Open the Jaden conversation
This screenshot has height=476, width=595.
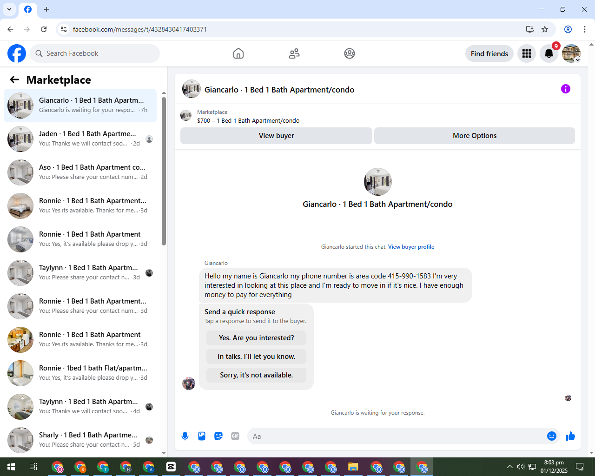coord(80,139)
